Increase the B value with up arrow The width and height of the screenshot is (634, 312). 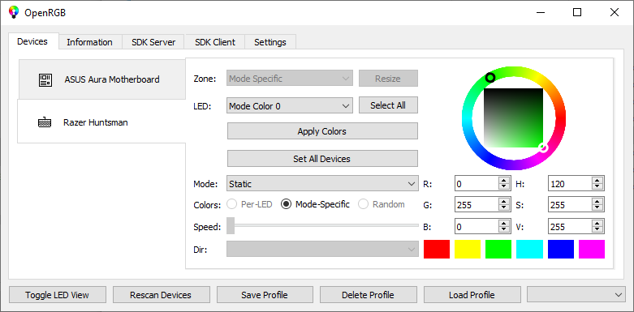pyautogui.click(x=504, y=223)
